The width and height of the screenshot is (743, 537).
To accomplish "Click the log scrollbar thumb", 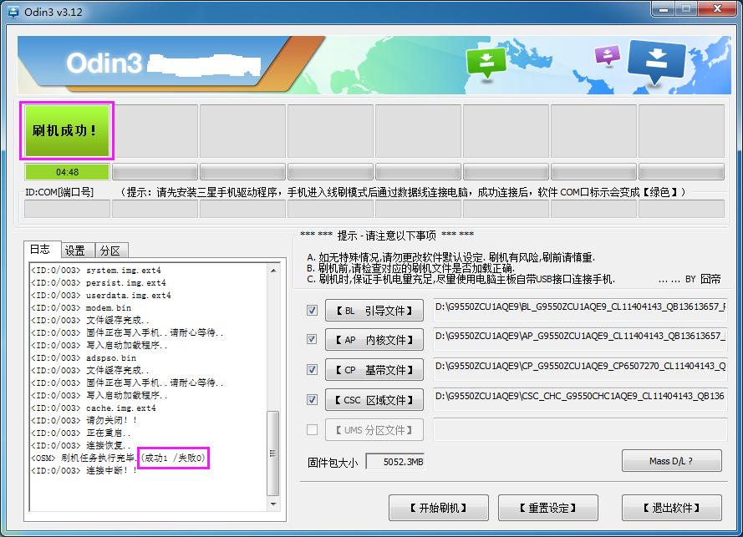I will [273, 453].
